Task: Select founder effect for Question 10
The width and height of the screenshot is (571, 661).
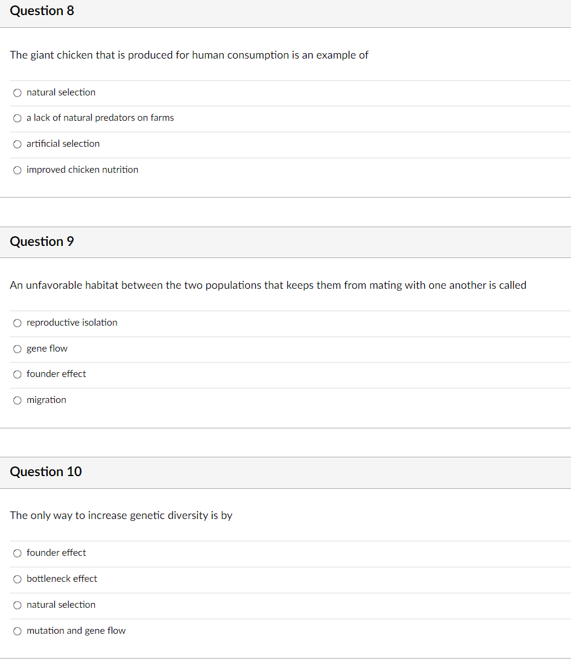Action: (x=17, y=553)
